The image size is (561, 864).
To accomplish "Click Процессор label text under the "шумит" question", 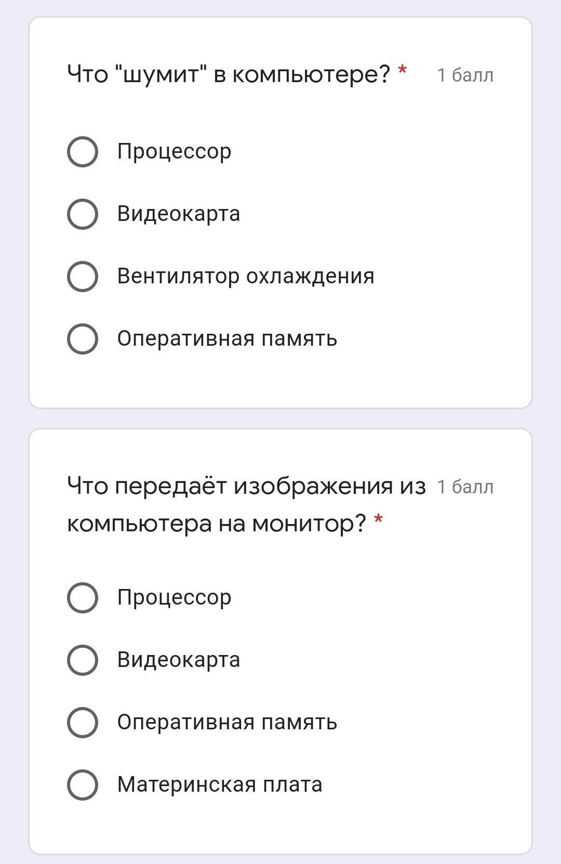I will tap(174, 152).
